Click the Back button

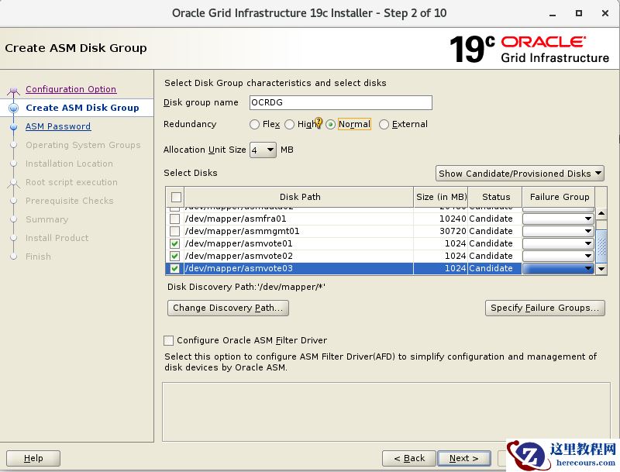click(409, 458)
